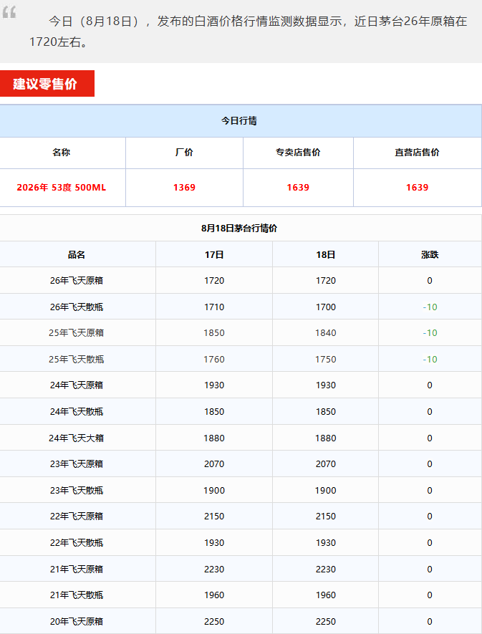Select the 24年飞天原箱 row name
The height and width of the screenshot is (634, 482).
(77, 385)
